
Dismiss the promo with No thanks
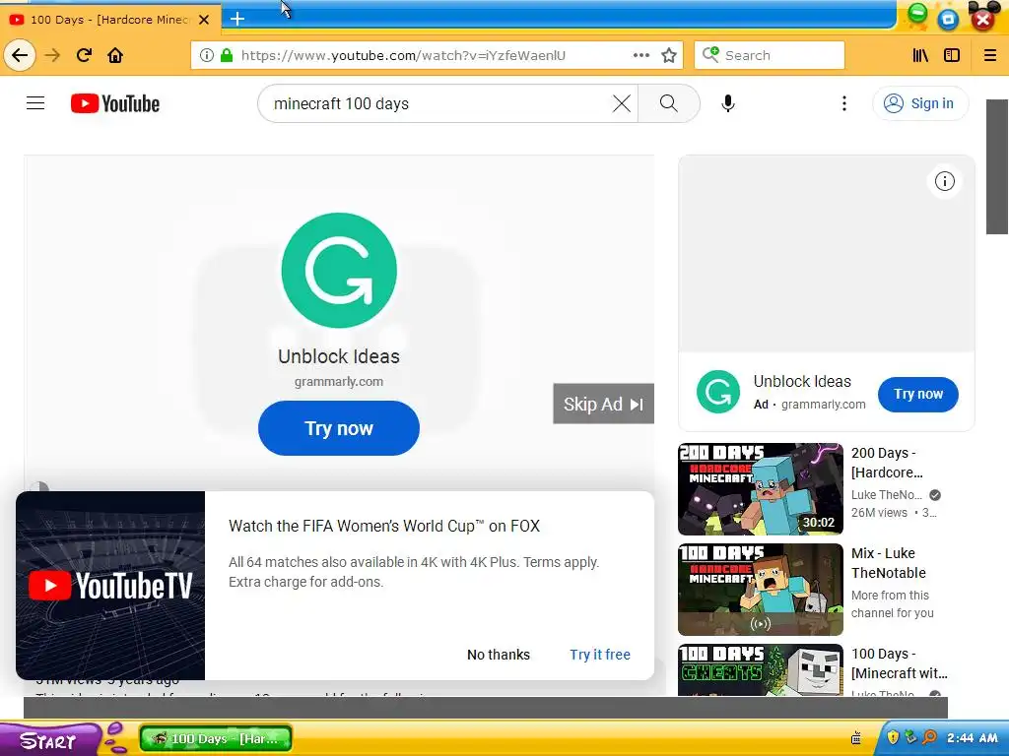(x=499, y=655)
